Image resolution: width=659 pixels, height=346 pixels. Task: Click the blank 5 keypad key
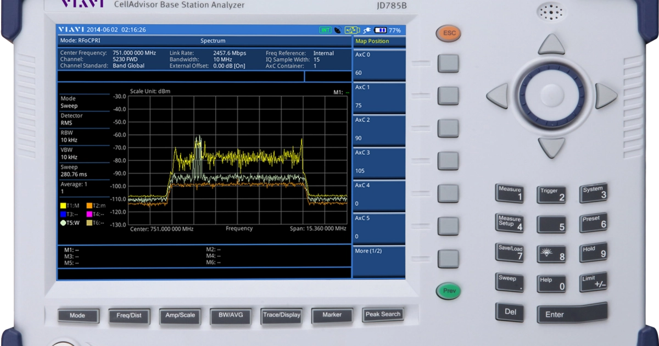click(x=551, y=224)
